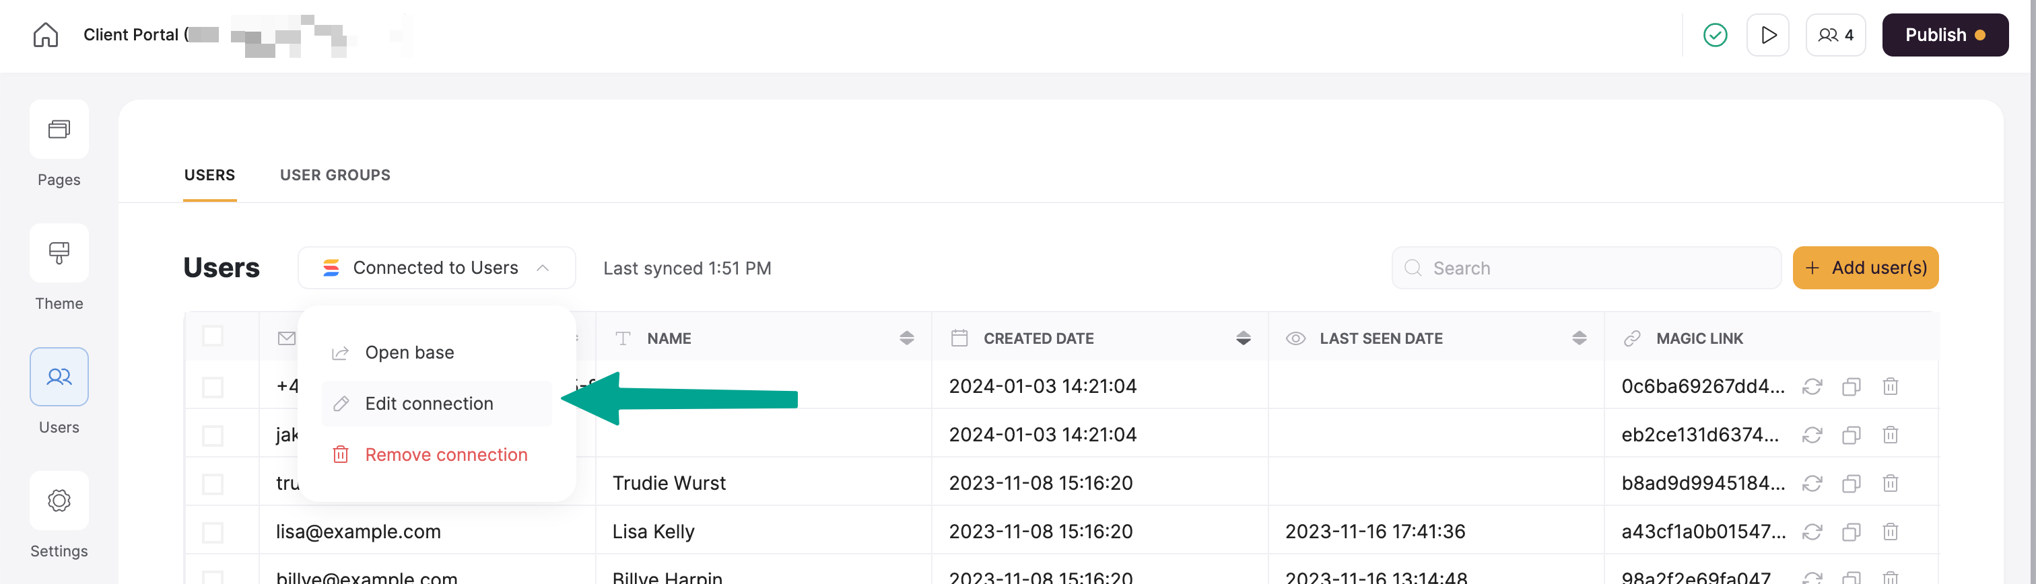Delete Trudie Wurst user row
This screenshot has height=584, width=2036.
tap(1891, 483)
